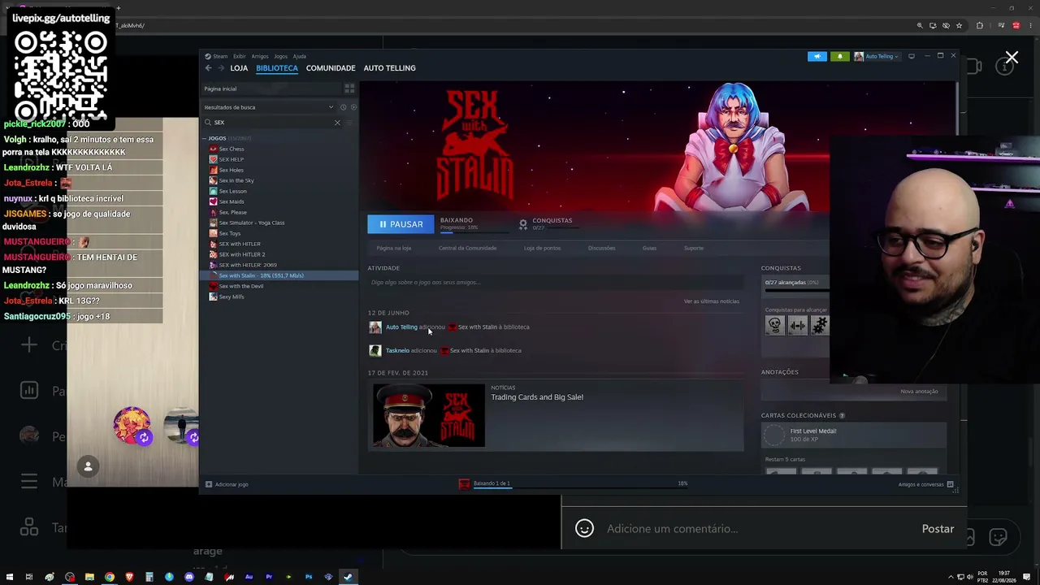Open the trading cards help question mark

coord(842,416)
